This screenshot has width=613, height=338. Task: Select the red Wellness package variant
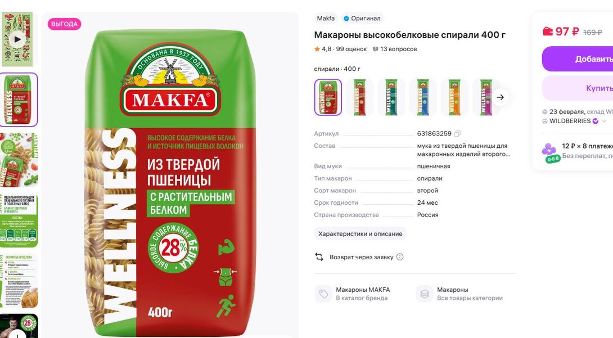(x=359, y=97)
